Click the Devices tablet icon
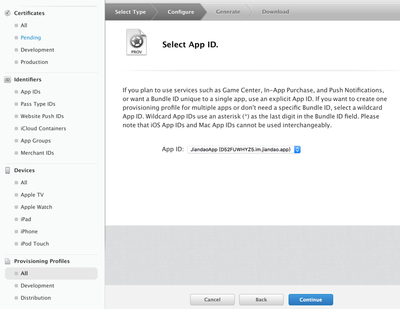 coord(7,170)
